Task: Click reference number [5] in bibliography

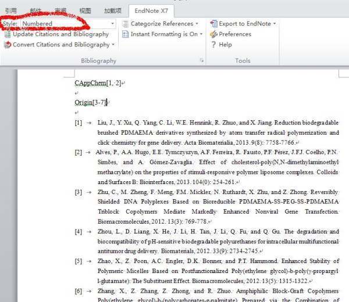Action: [79, 261]
